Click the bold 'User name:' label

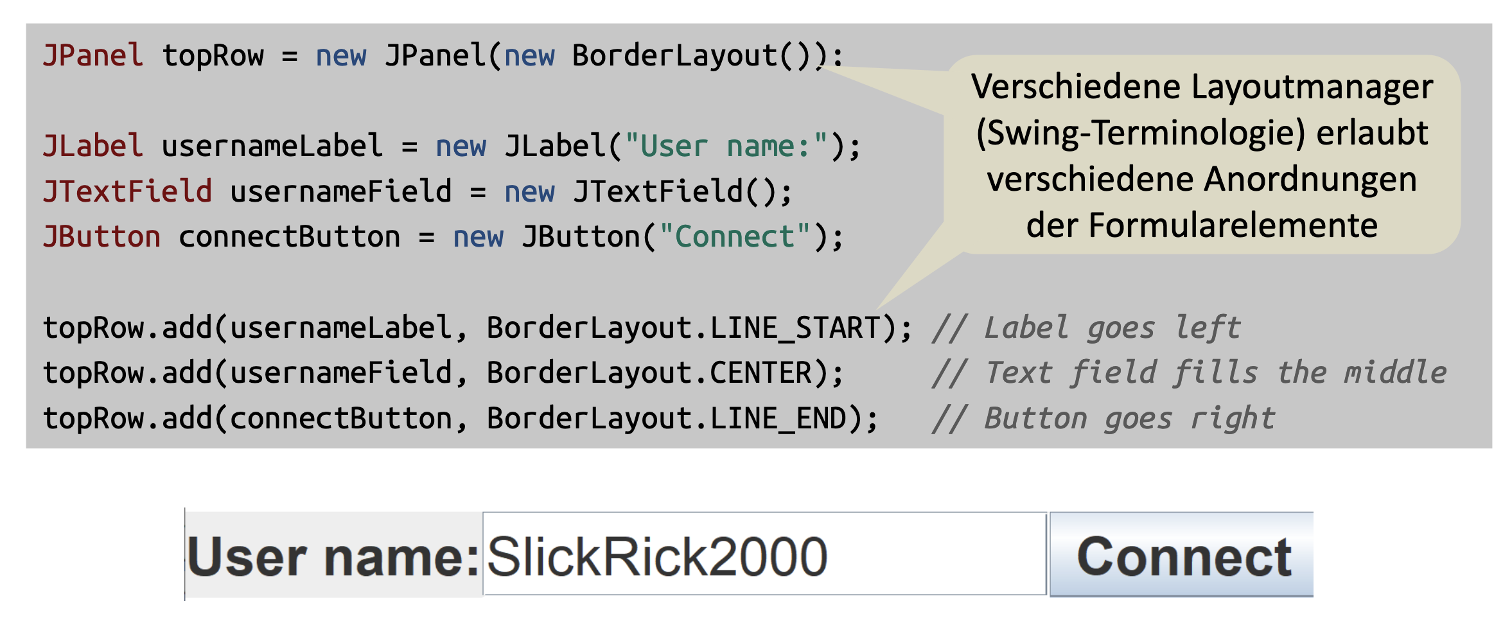[x=334, y=557]
